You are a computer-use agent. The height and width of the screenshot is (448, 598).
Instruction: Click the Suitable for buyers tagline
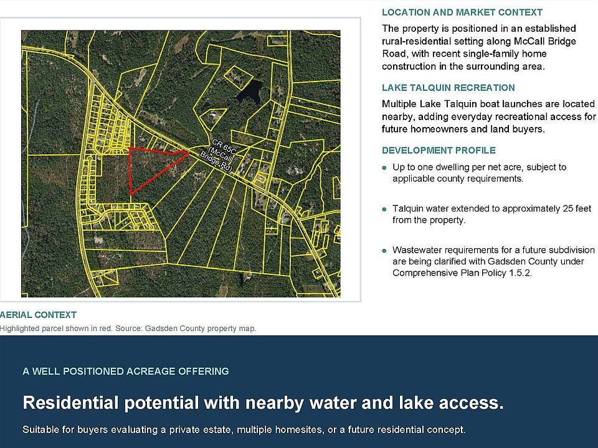click(244, 430)
